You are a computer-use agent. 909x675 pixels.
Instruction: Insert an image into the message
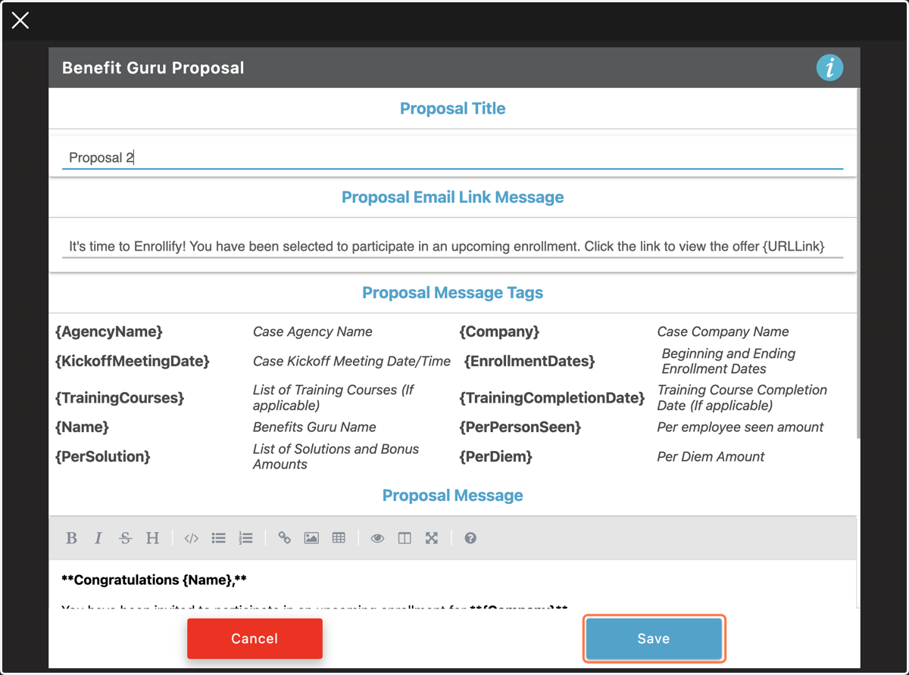point(311,538)
